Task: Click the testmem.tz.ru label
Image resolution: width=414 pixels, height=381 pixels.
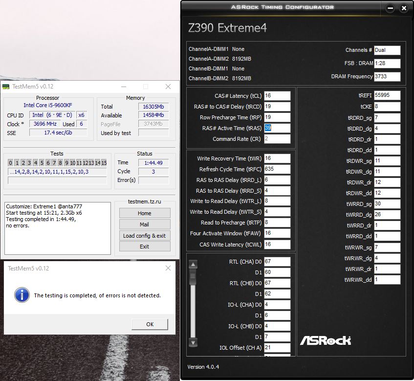Action: tap(144, 202)
